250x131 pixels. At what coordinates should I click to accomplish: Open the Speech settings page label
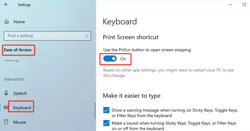pos(20,93)
